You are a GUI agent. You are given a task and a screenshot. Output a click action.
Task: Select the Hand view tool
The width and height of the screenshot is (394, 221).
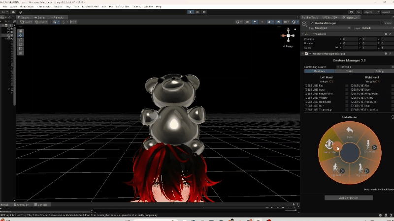click(21, 30)
